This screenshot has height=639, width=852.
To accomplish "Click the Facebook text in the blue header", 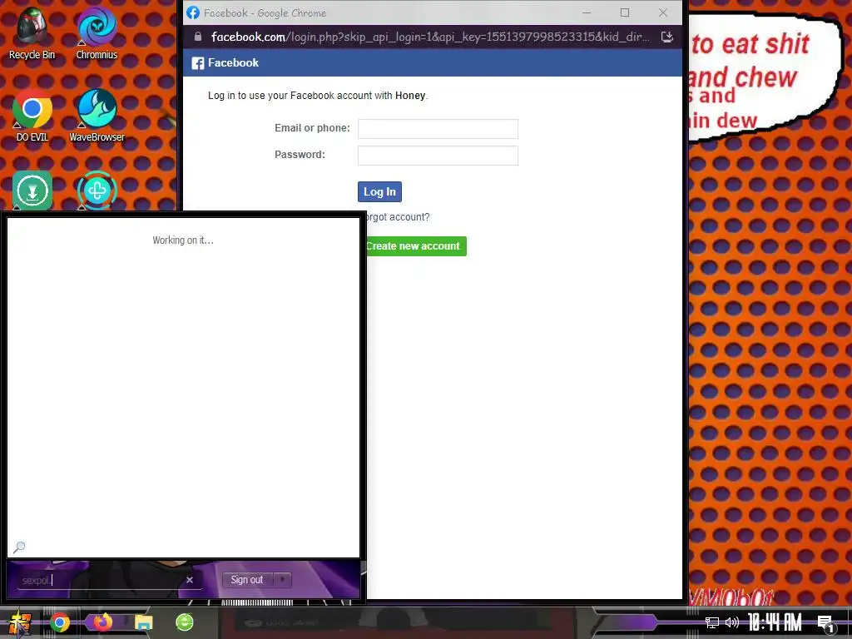I will point(233,63).
